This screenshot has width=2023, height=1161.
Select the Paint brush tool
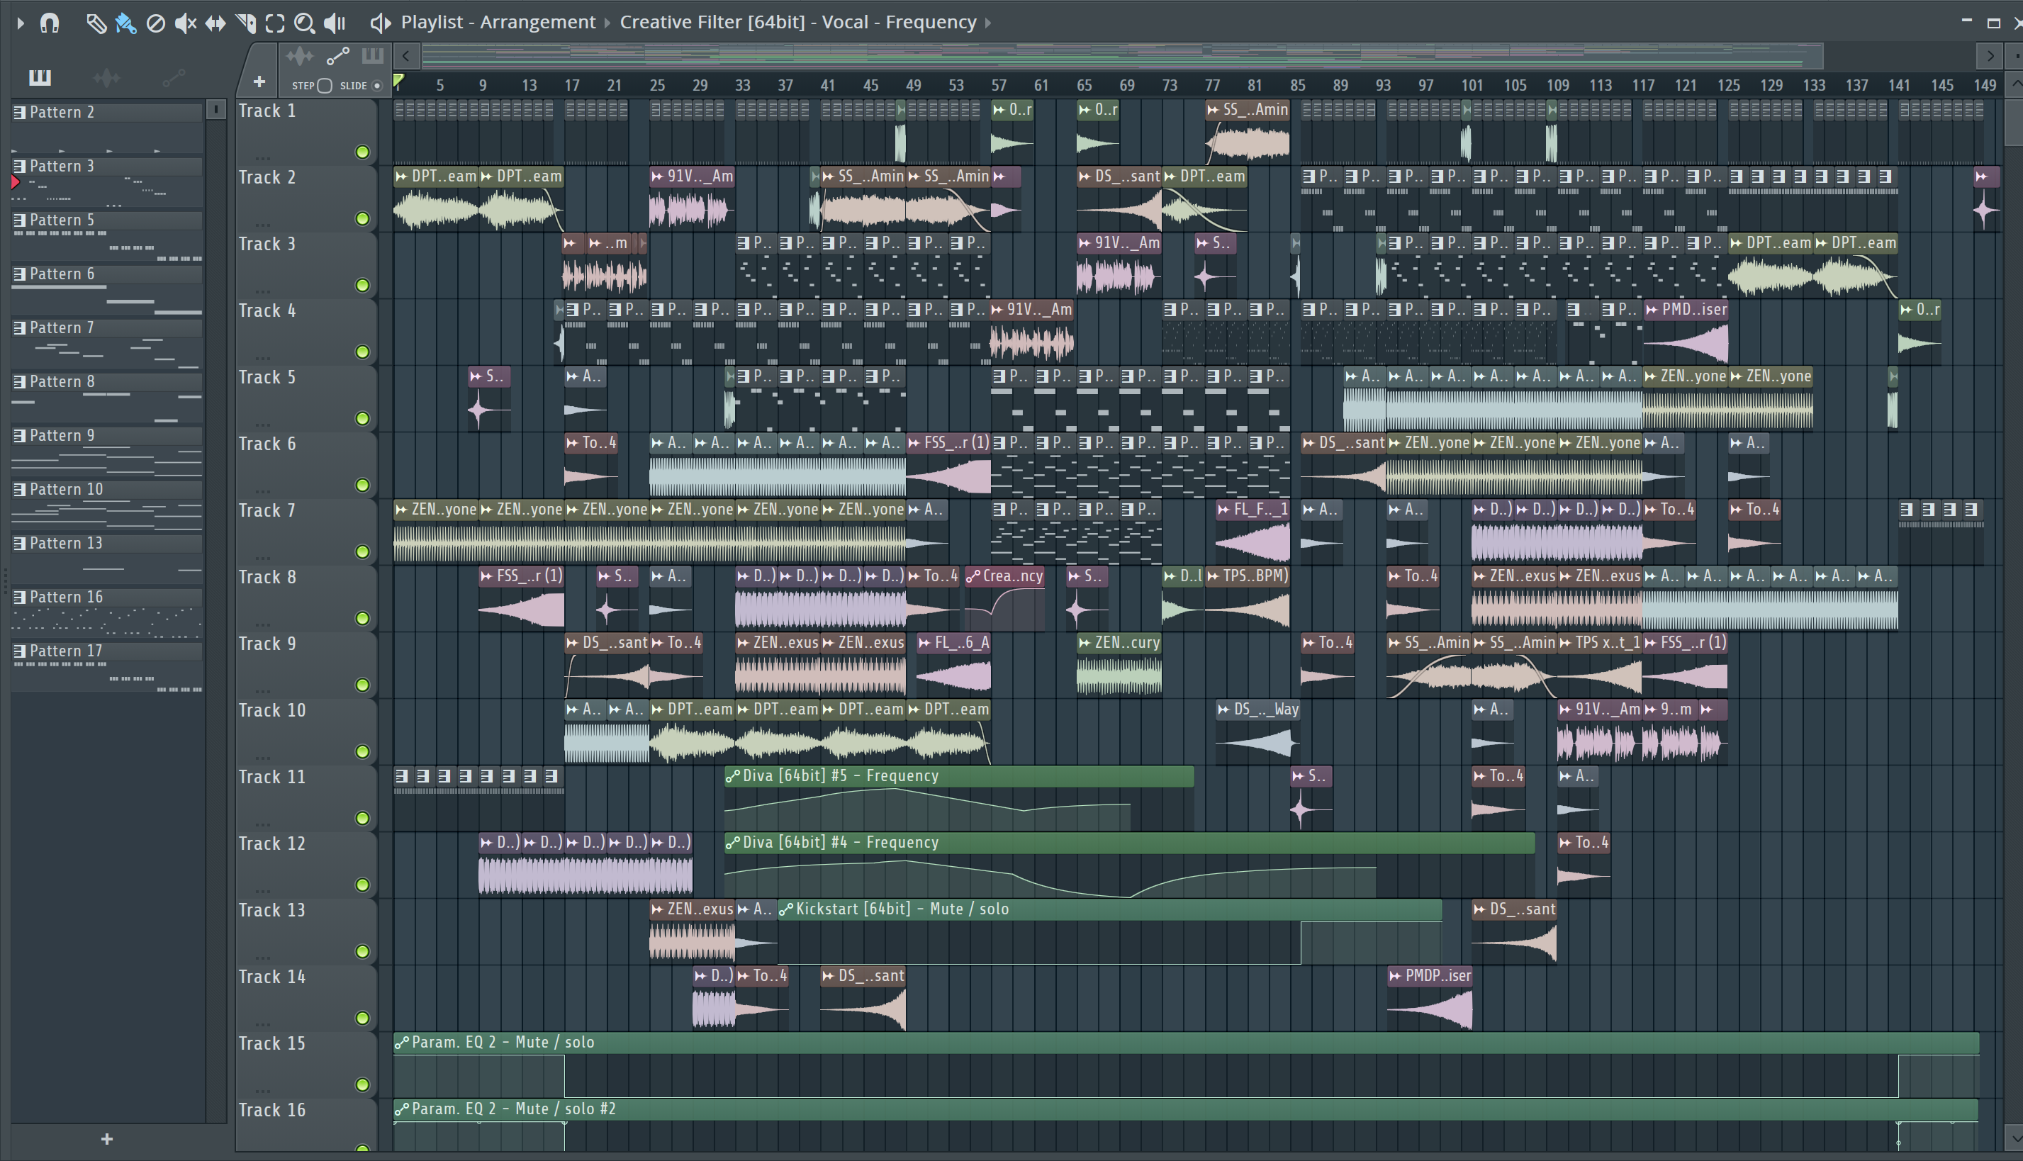coord(125,23)
